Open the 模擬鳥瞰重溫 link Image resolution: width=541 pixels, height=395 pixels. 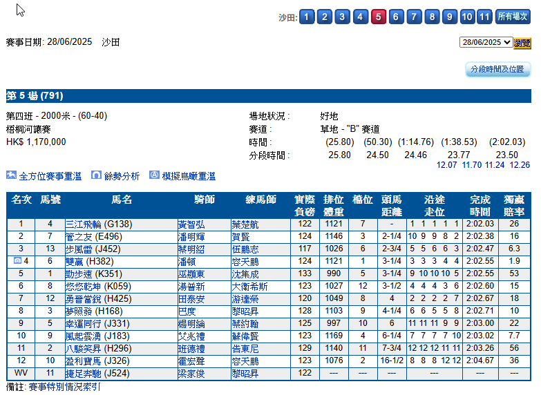189,176
